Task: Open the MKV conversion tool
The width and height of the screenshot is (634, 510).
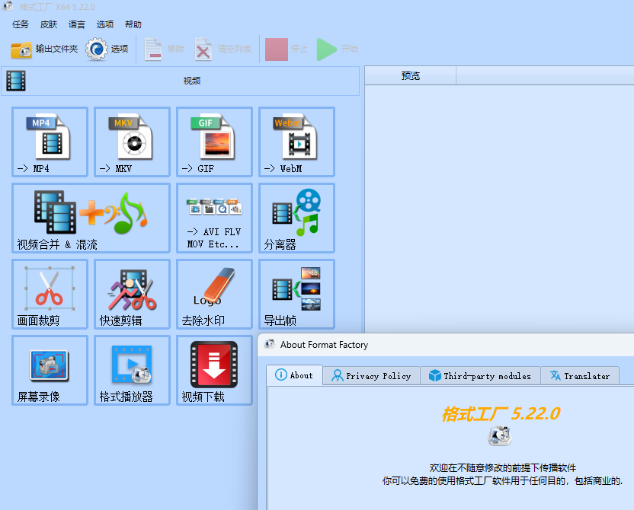Action: (132, 142)
